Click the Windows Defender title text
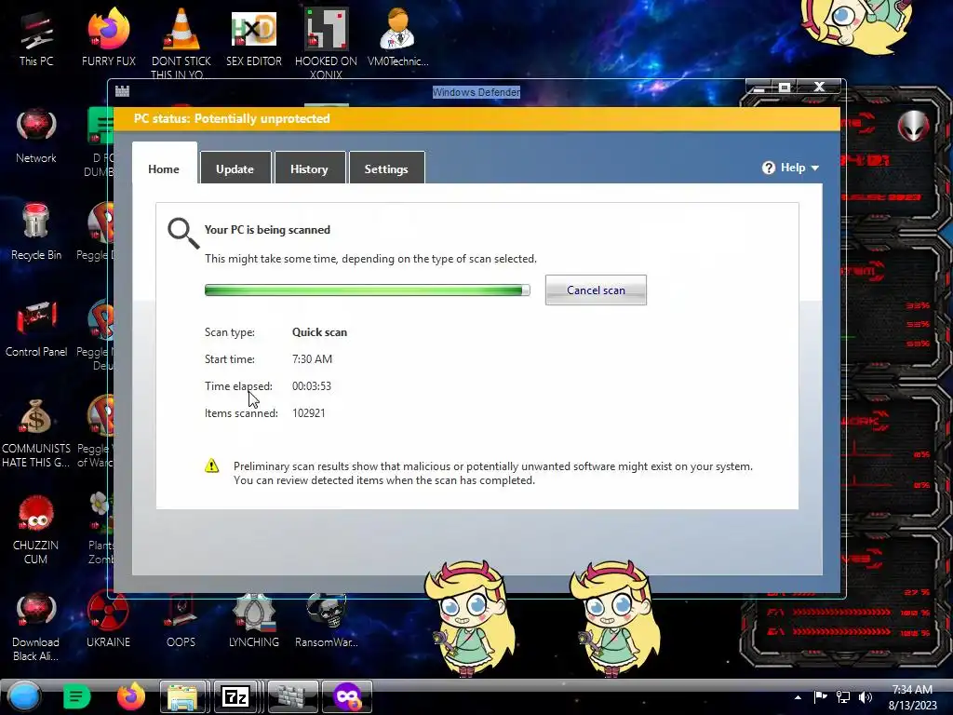 [476, 92]
